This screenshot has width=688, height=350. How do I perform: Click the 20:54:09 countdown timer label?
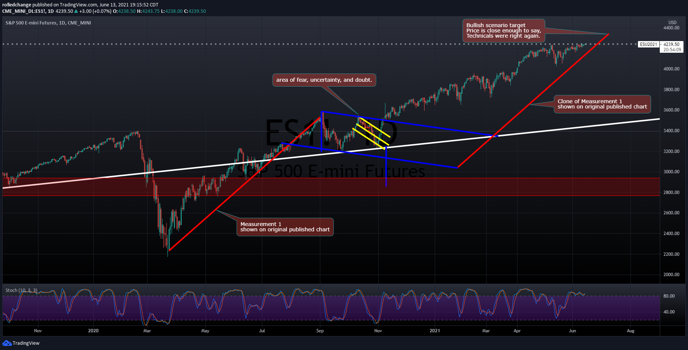pyautogui.click(x=672, y=50)
